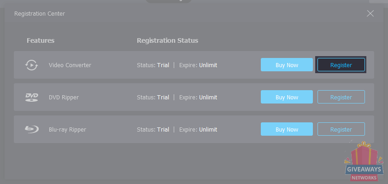Select the Video Converter feature label
The height and width of the screenshot is (184, 388).
click(x=70, y=65)
